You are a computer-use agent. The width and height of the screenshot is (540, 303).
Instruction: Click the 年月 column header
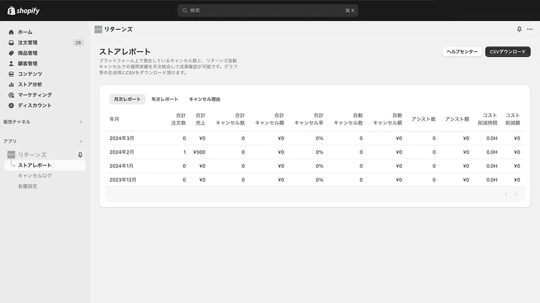pyautogui.click(x=114, y=119)
